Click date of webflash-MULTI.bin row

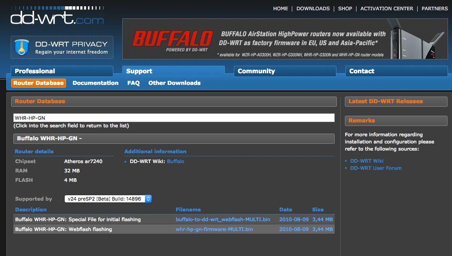pos(294,219)
